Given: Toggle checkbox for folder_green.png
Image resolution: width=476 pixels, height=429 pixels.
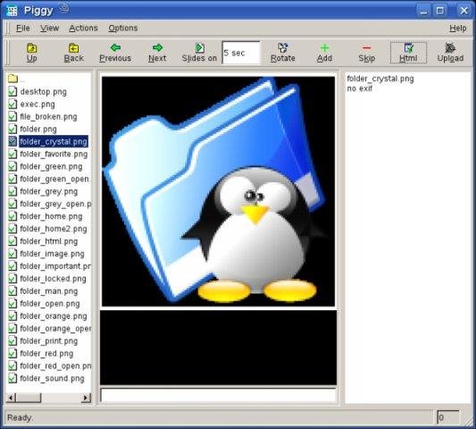Looking at the screenshot, I should (x=13, y=166).
